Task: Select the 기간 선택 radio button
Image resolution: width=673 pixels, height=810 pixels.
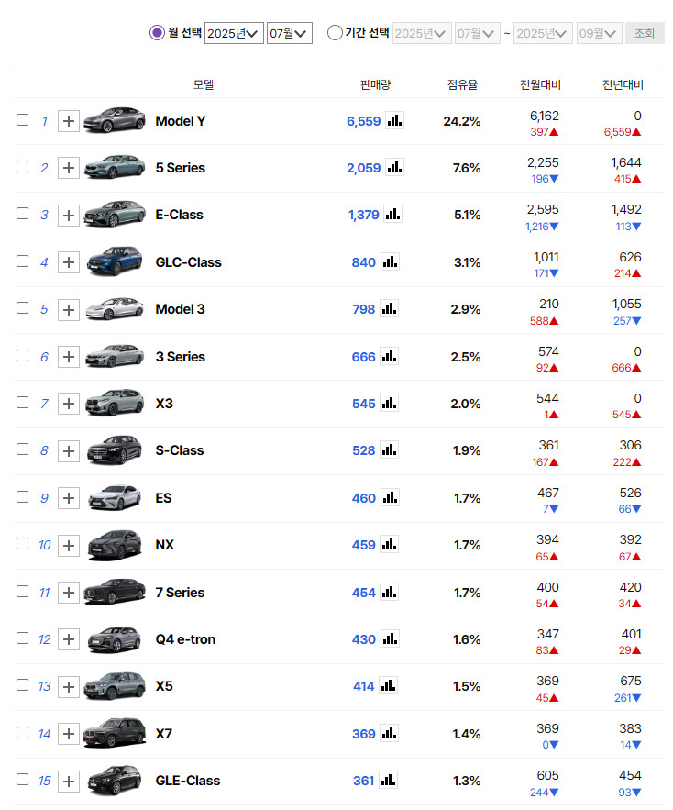Action: (335, 33)
